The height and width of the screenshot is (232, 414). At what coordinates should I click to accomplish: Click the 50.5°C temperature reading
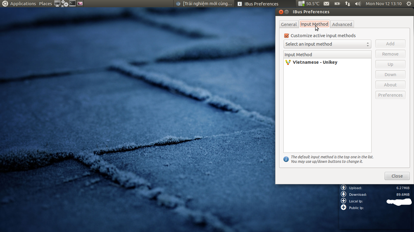click(313, 4)
